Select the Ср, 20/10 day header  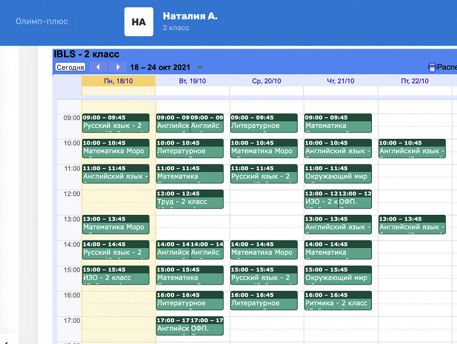point(266,81)
